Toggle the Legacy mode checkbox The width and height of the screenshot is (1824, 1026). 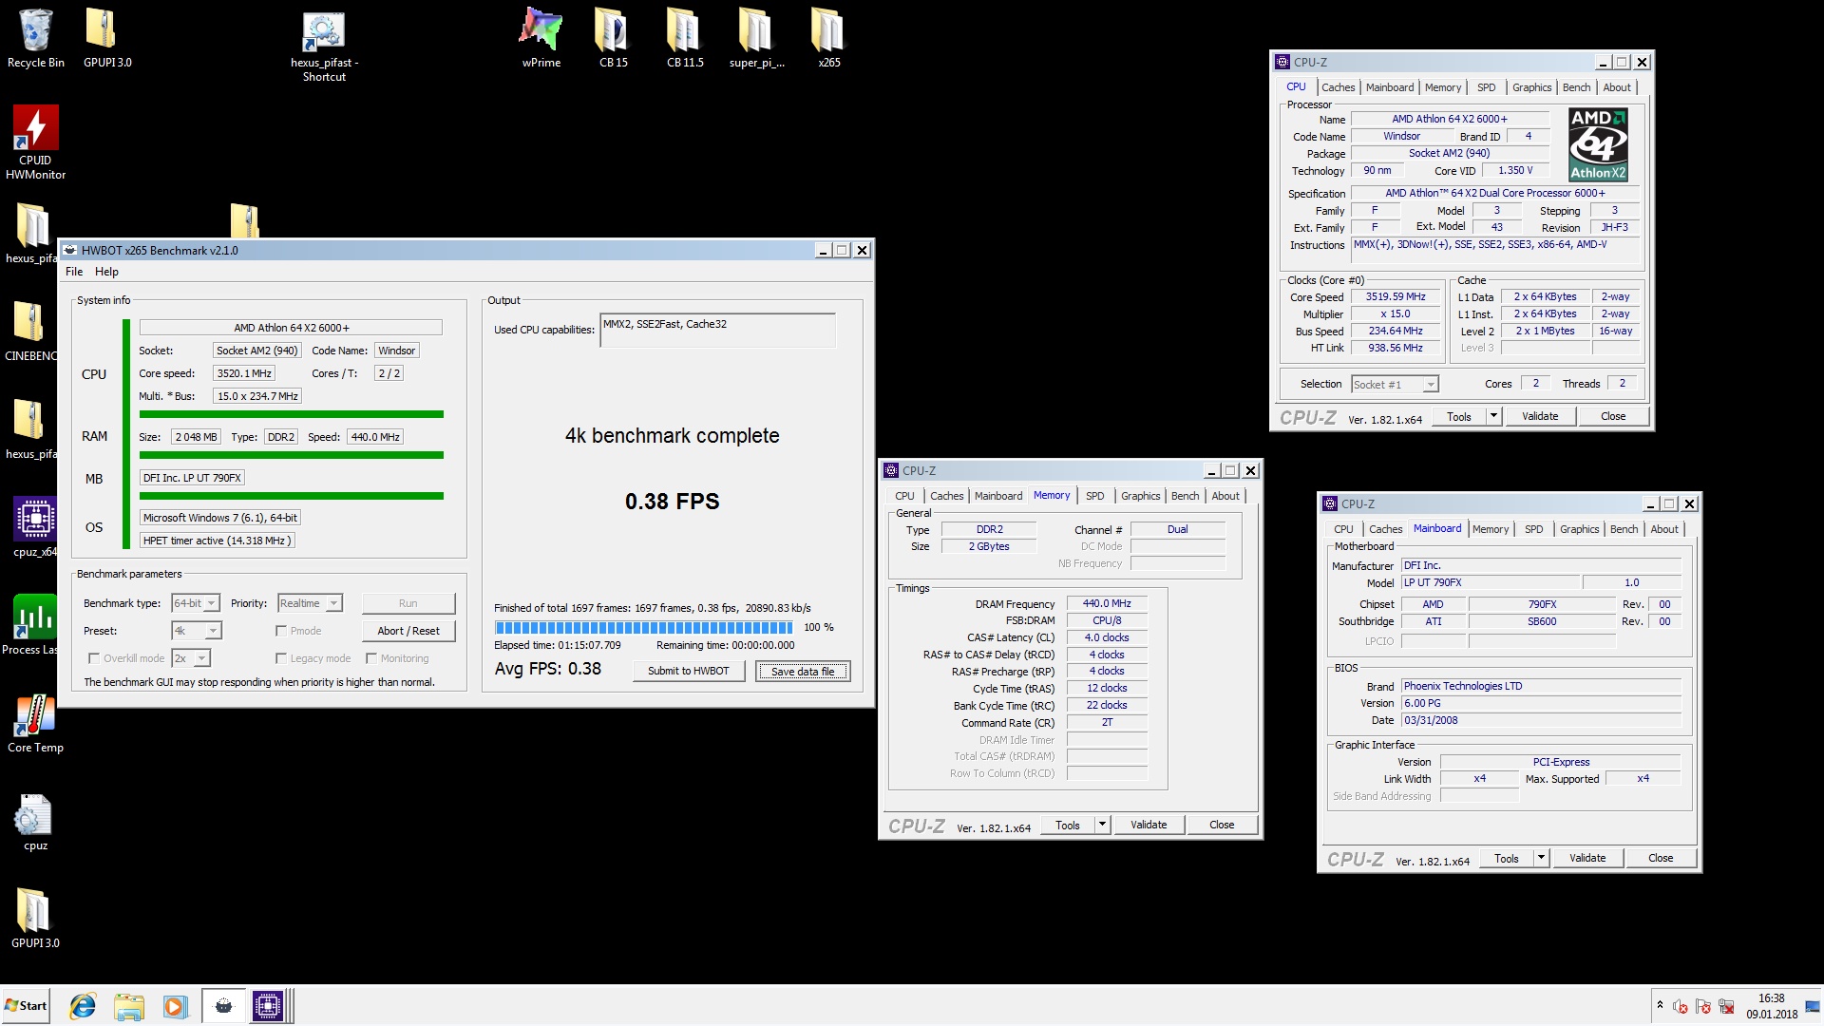coord(281,658)
